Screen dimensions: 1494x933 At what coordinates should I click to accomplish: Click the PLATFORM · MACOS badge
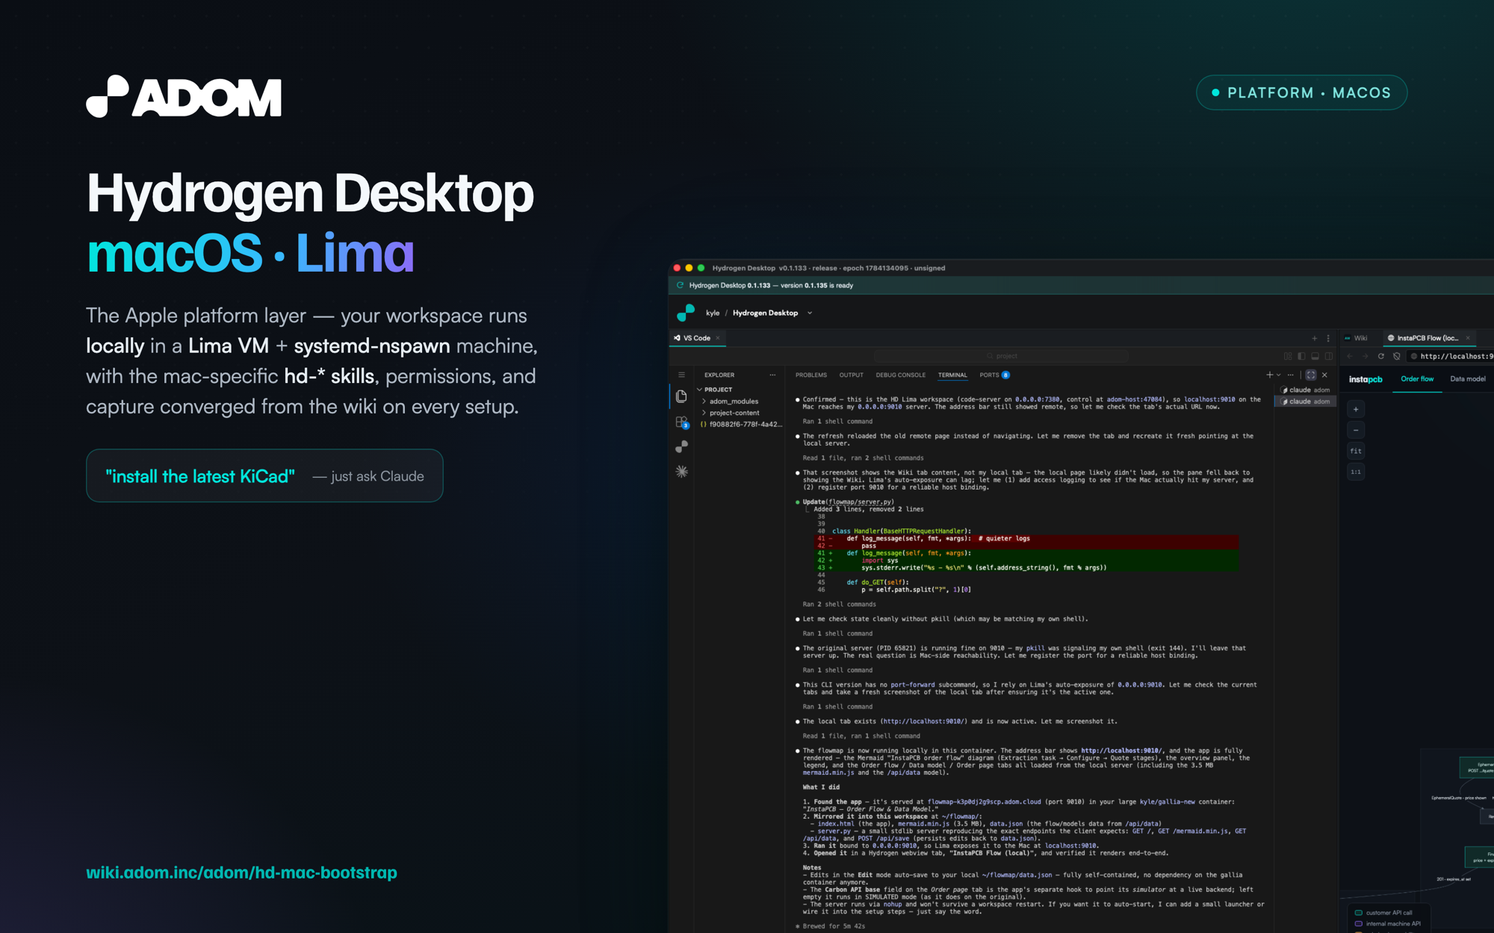pyautogui.click(x=1301, y=93)
